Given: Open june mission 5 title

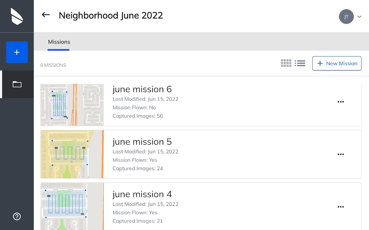Looking at the screenshot, I should pos(142,142).
